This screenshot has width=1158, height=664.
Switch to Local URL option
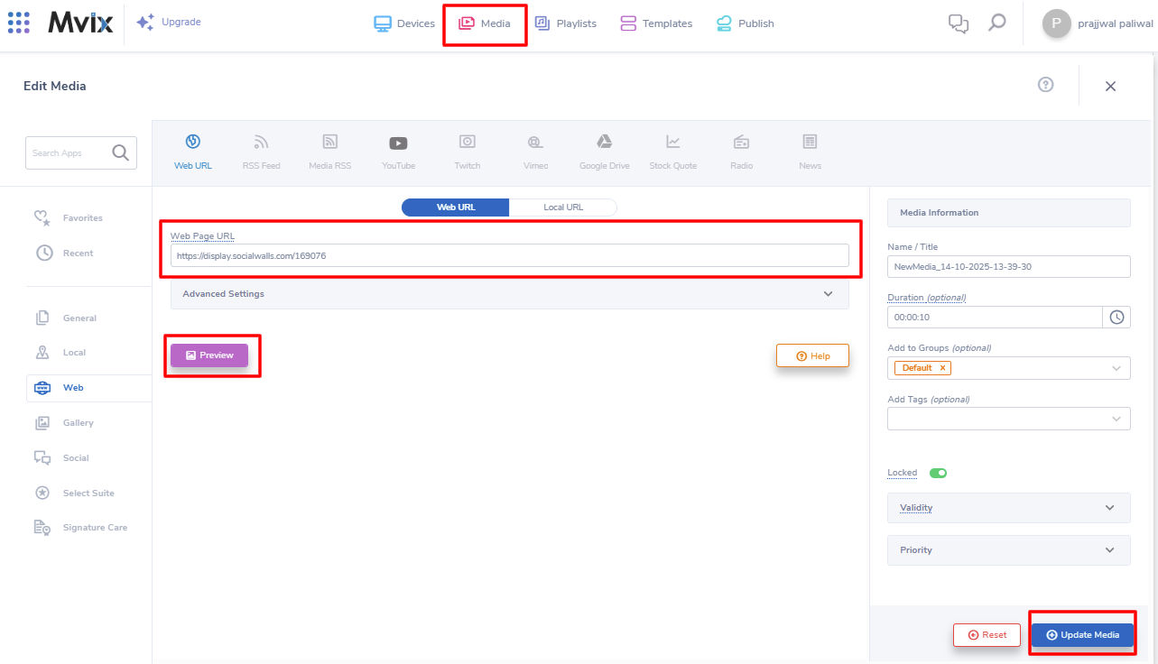563,207
